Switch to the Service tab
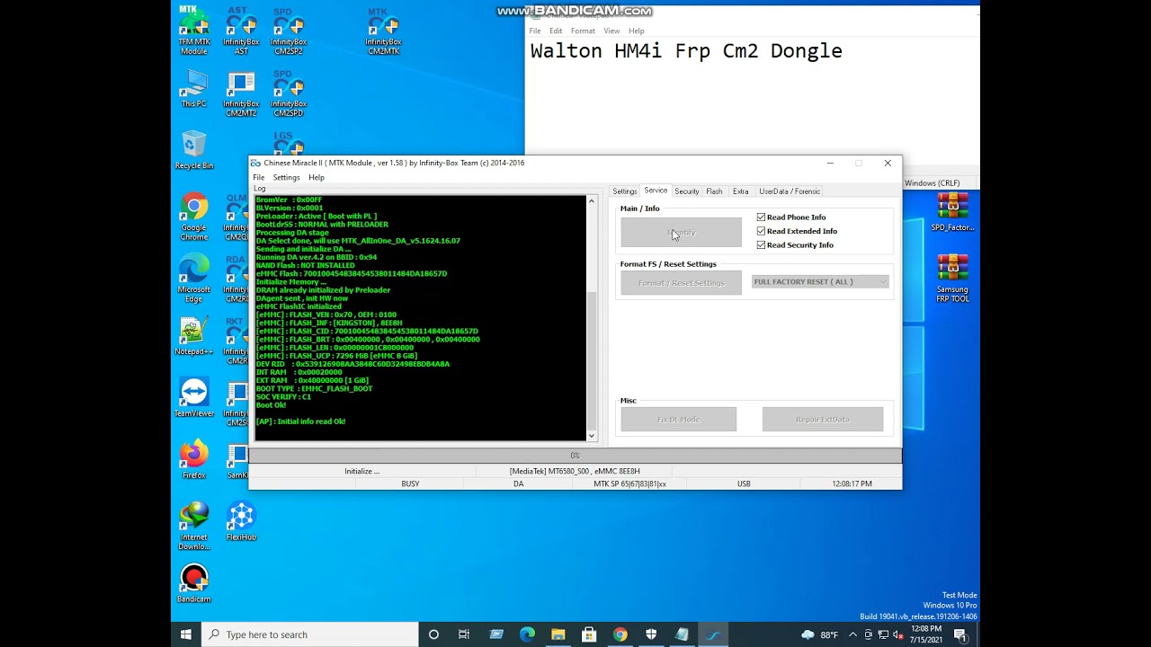The image size is (1151, 647). pyautogui.click(x=656, y=191)
